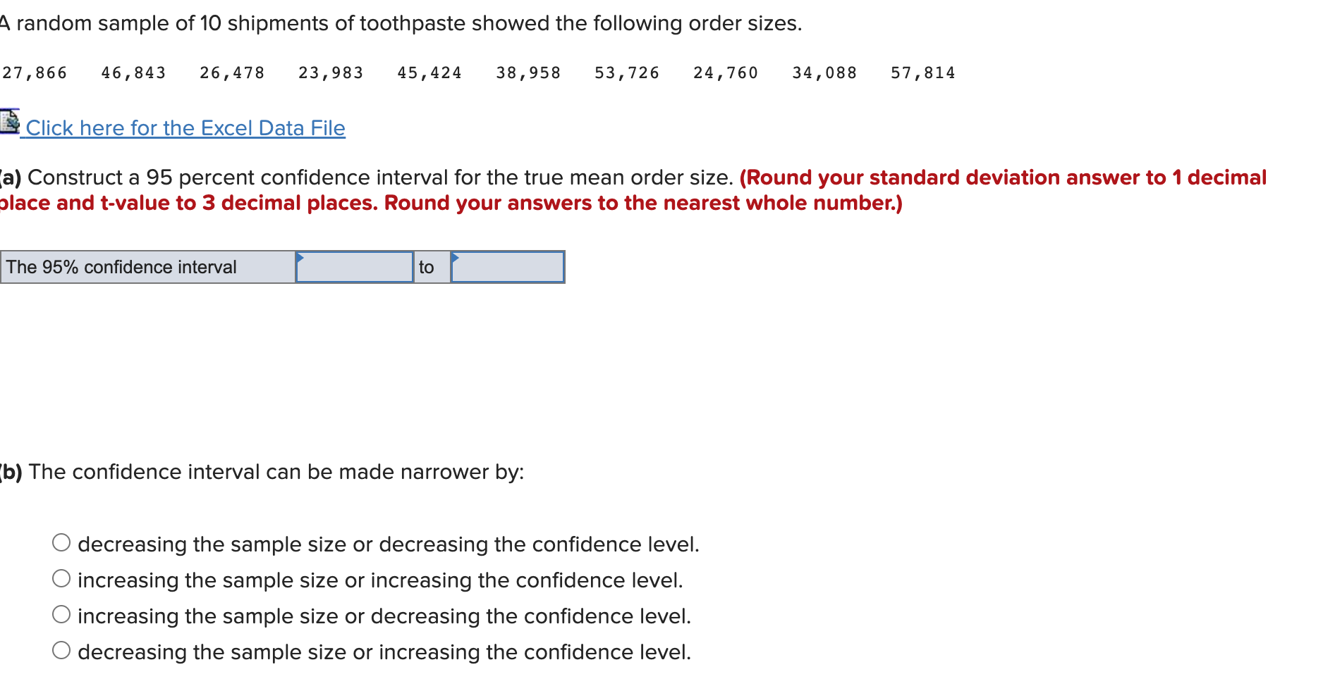Select the data value 57,814

(924, 73)
